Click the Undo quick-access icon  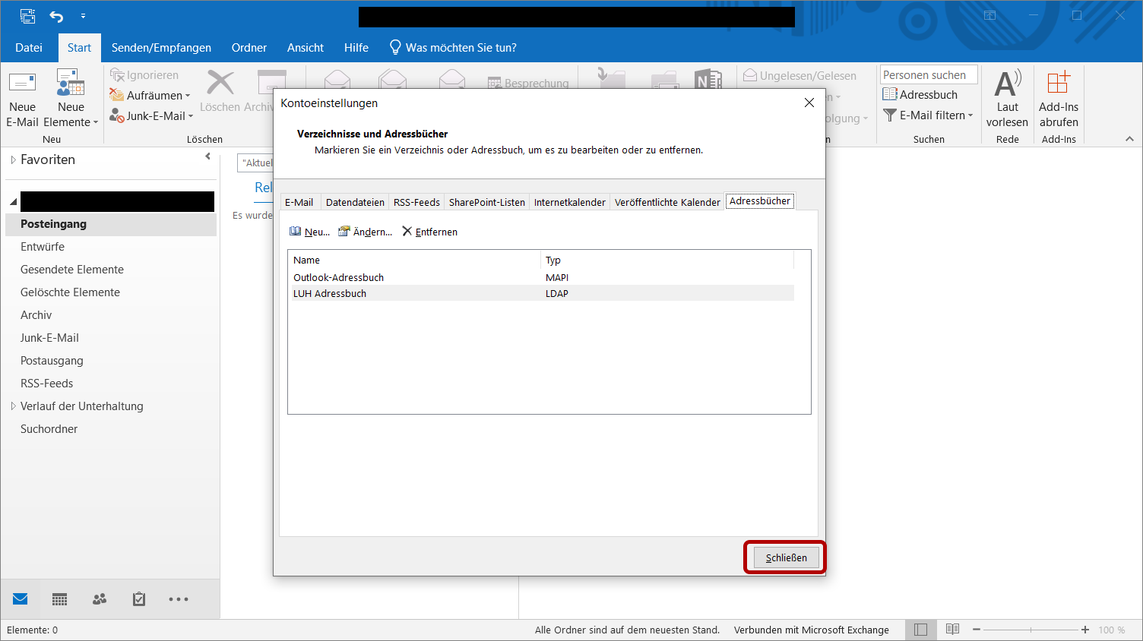[x=57, y=16]
